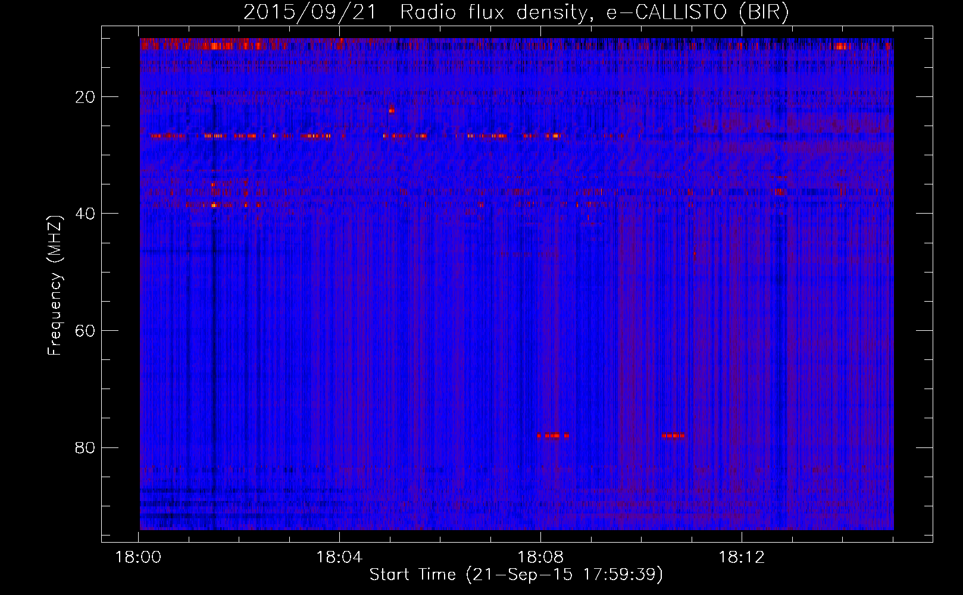963x595 pixels.
Task: Click the red burst near 78 MHz at 18:10:30
Action: pyautogui.click(x=673, y=436)
